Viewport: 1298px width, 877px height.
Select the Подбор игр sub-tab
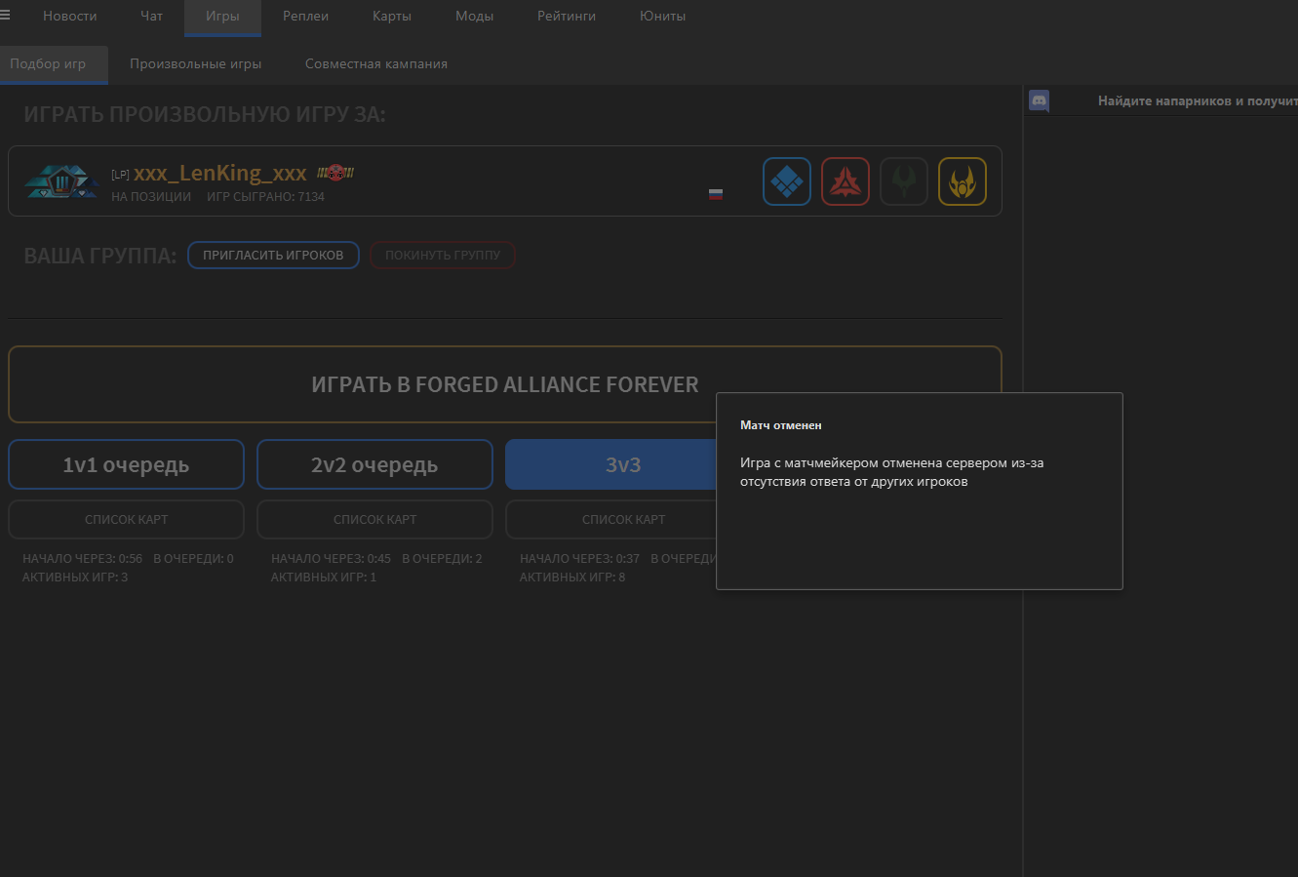click(x=54, y=64)
